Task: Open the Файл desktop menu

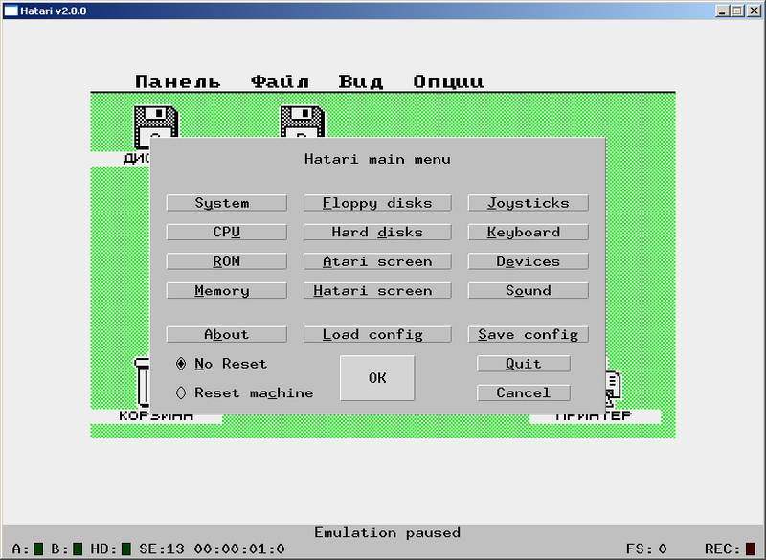Action: click(280, 81)
